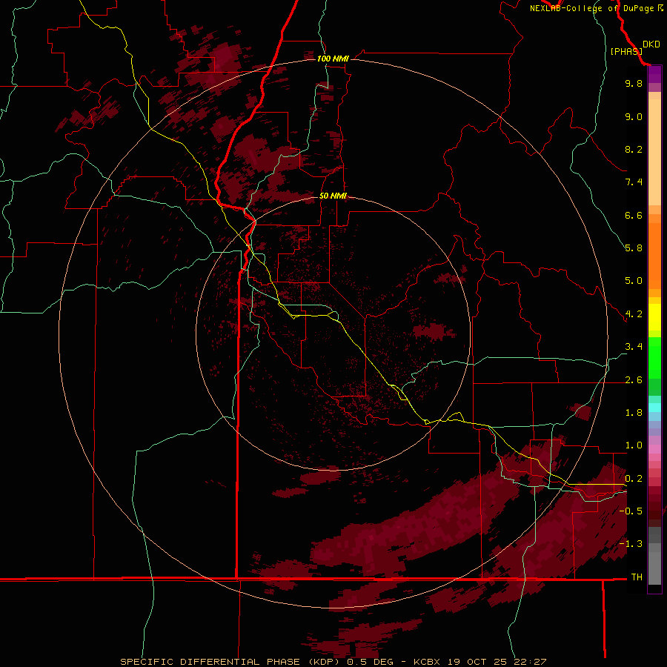667x667 pixels.
Task: Pick the cyan band of the color bar
Action: [654, 407]
